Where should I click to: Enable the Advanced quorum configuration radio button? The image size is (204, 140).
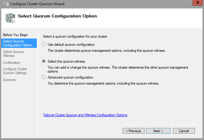[44, 77]
